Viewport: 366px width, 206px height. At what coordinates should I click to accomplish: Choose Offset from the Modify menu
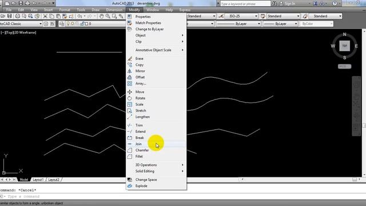pyautogui.click(x=156, y=77)
